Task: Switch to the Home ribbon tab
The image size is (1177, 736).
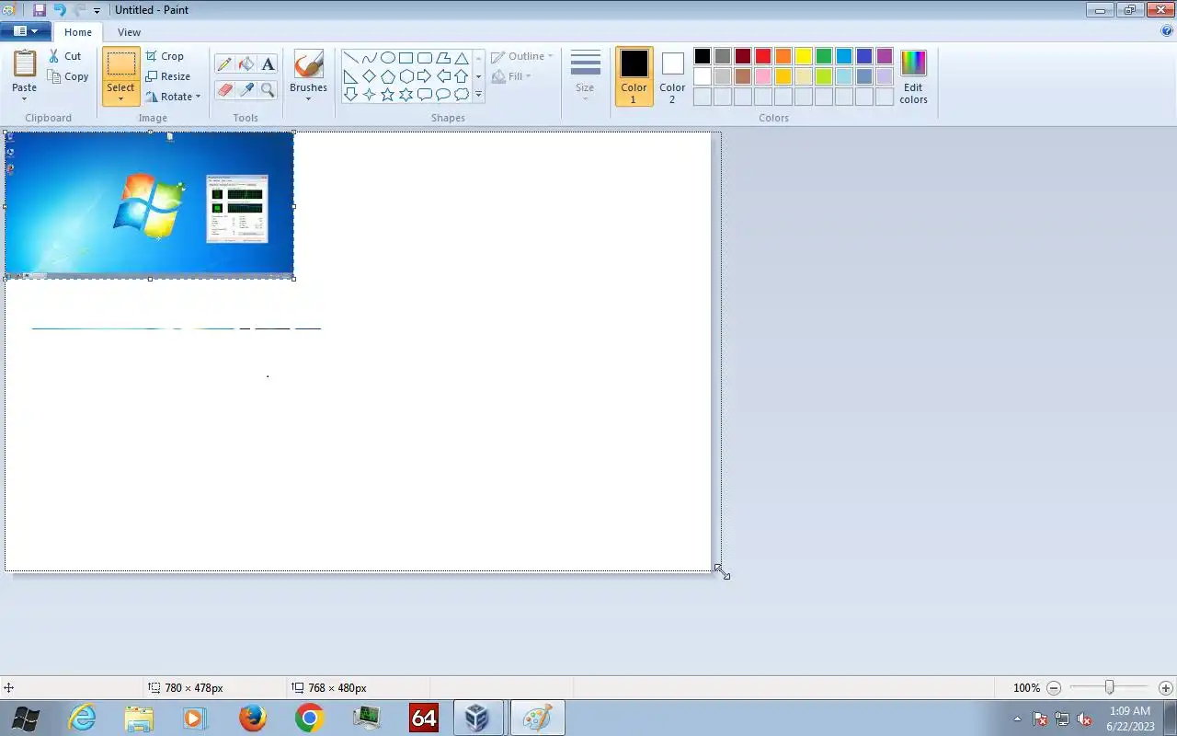Action: point(78,32)
